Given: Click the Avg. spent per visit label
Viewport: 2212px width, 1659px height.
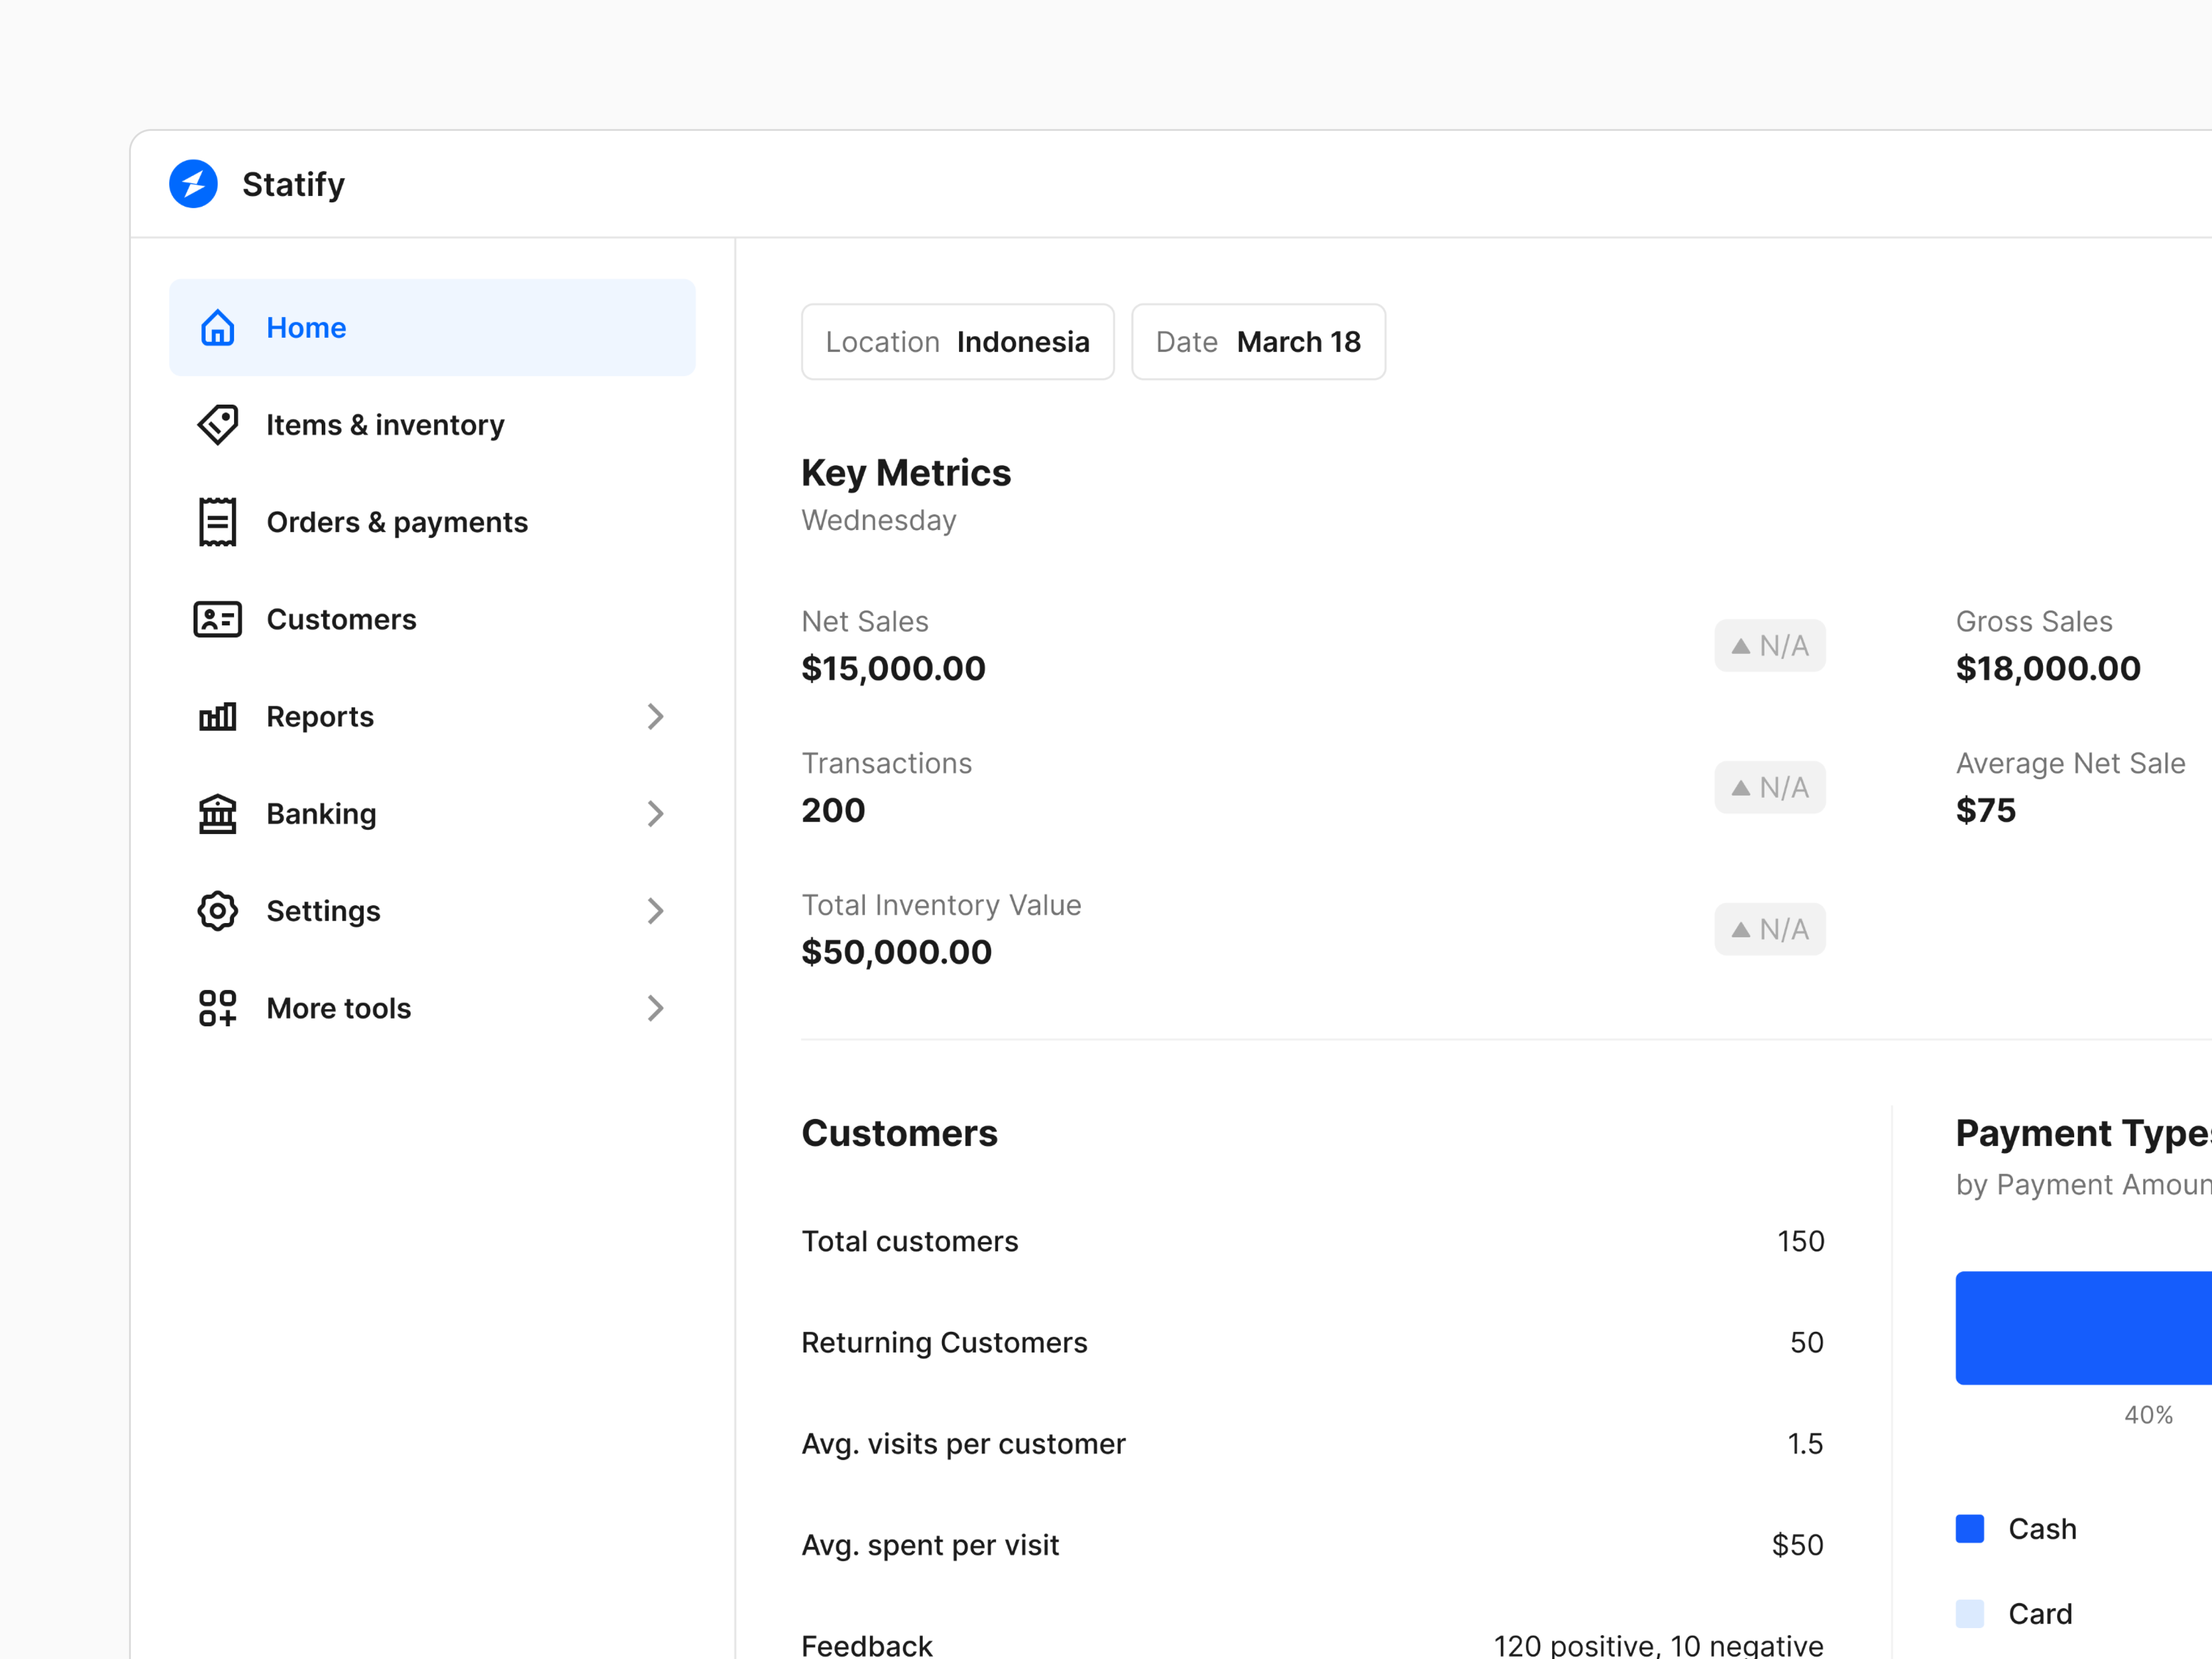Looking at the screenshot, I should (930, 1545).
